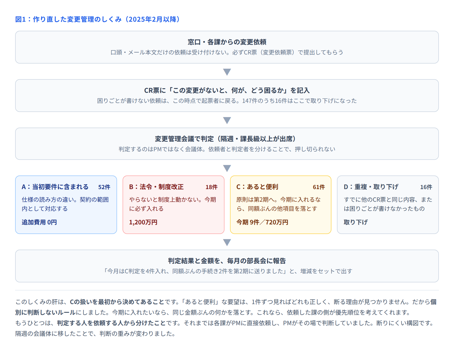Click the 16件 count on card D
This screenshot has height=354, width=454.
(x=426, y=187)
